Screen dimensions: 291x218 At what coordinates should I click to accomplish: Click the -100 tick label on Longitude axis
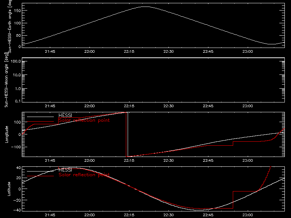coord(16,147)
